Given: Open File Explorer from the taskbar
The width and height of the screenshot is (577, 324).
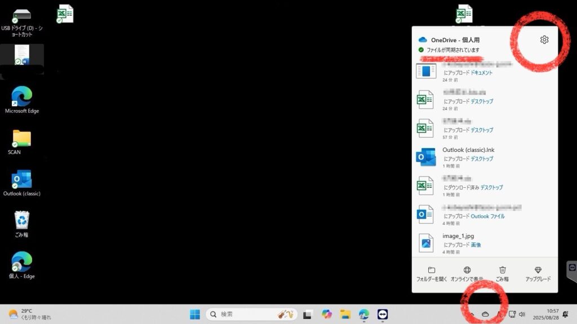Looking at the screenshot, I should pyautogui.click(x=345, y=314).
